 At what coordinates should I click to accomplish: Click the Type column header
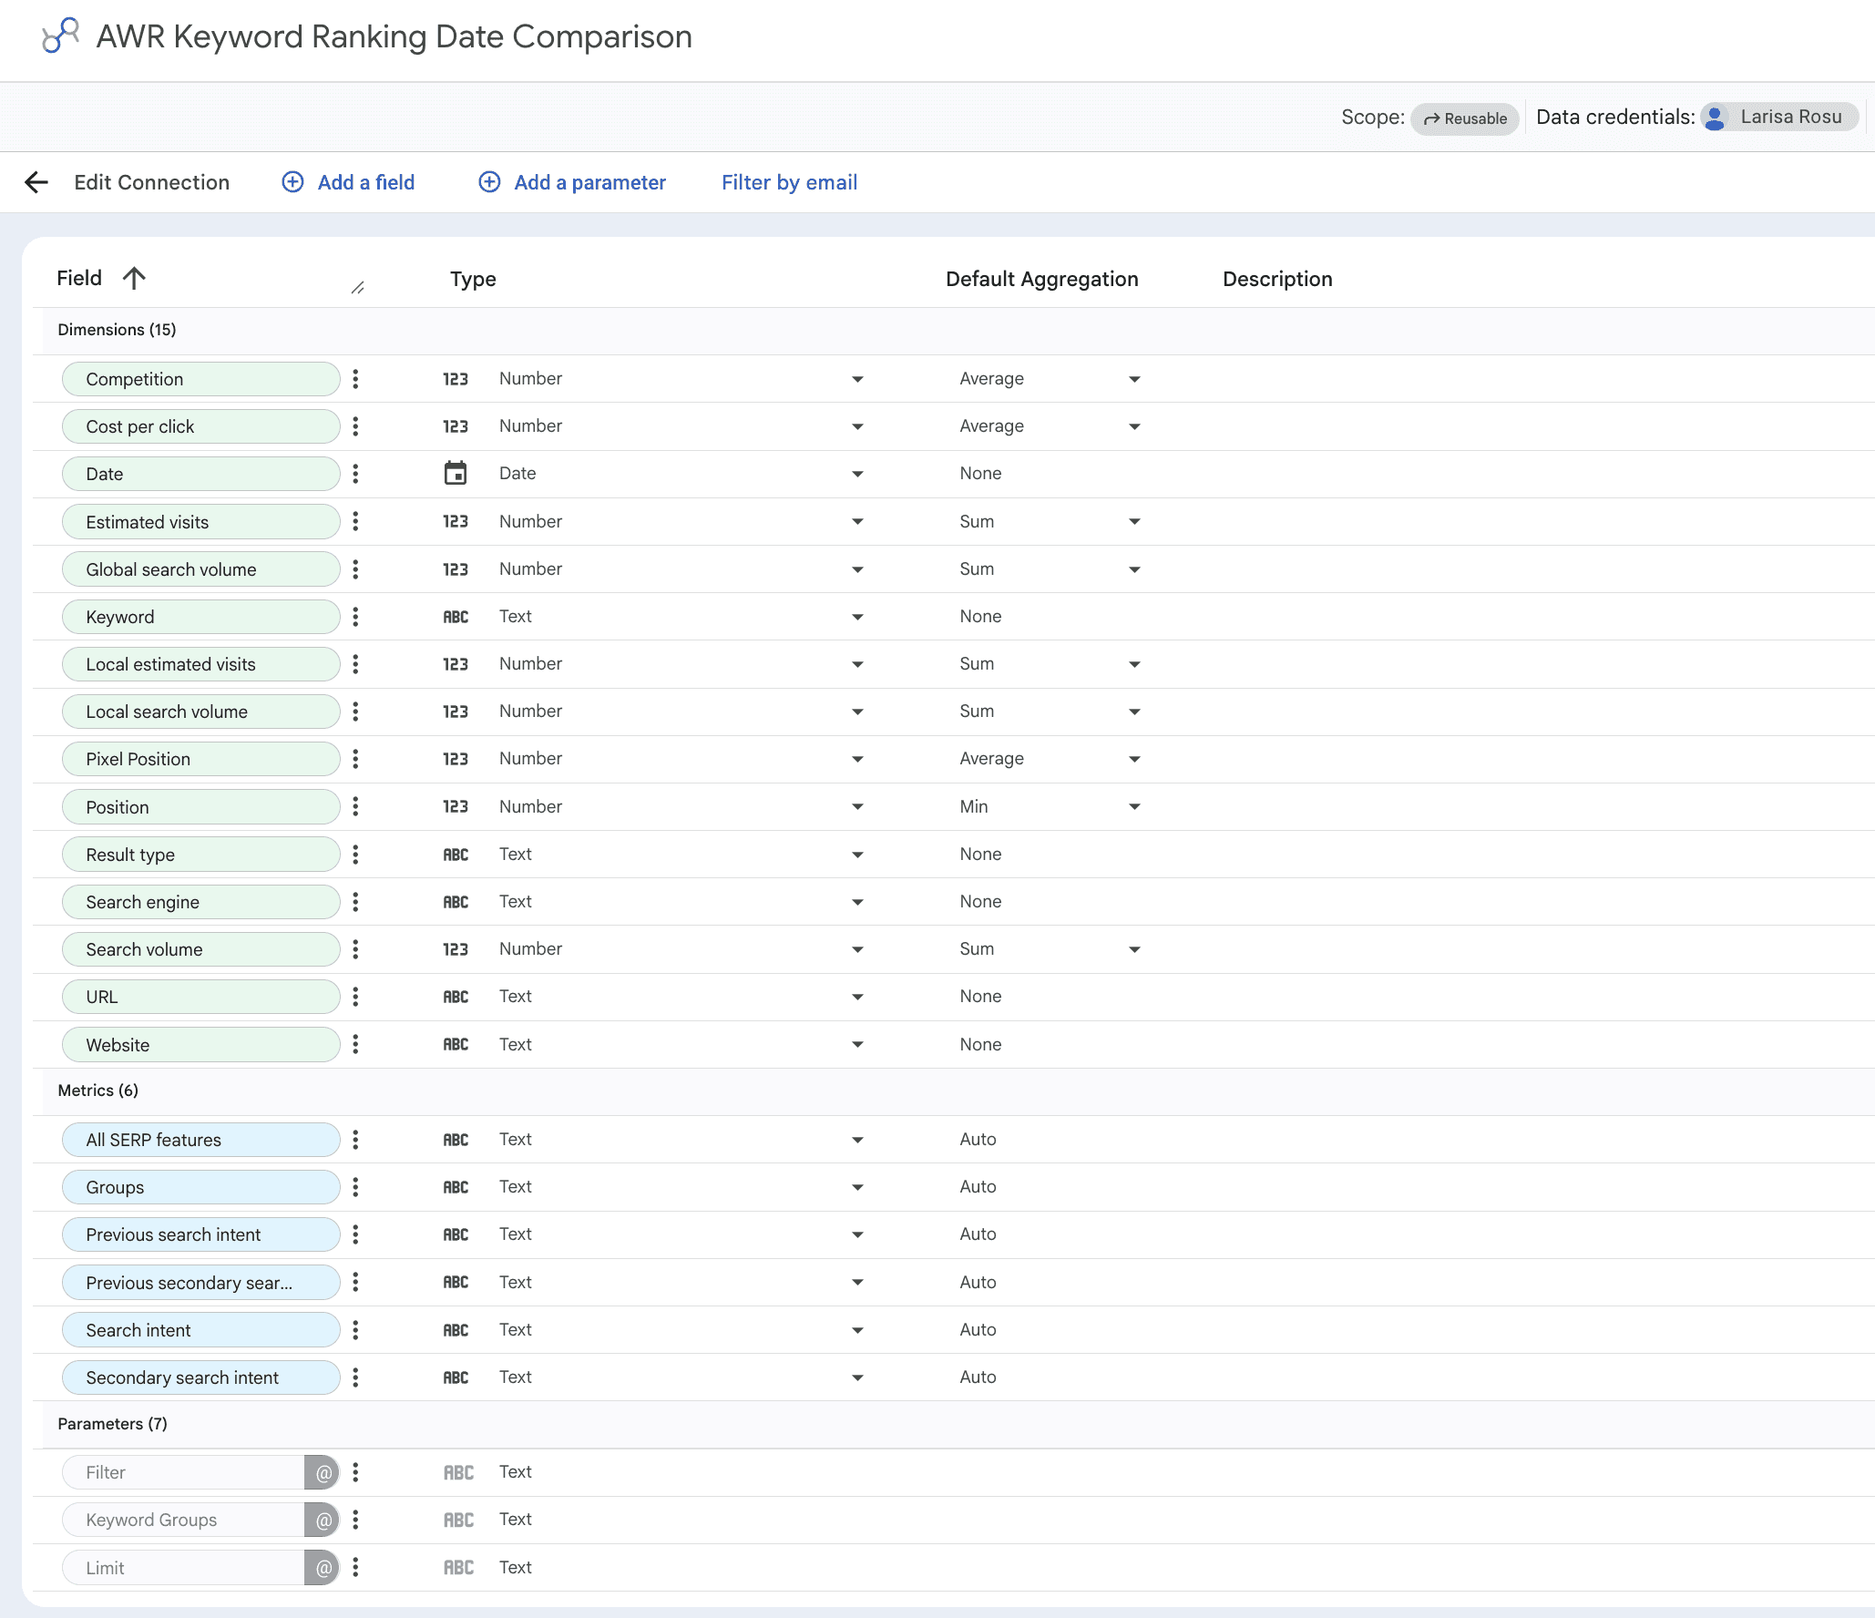point(473,279)
